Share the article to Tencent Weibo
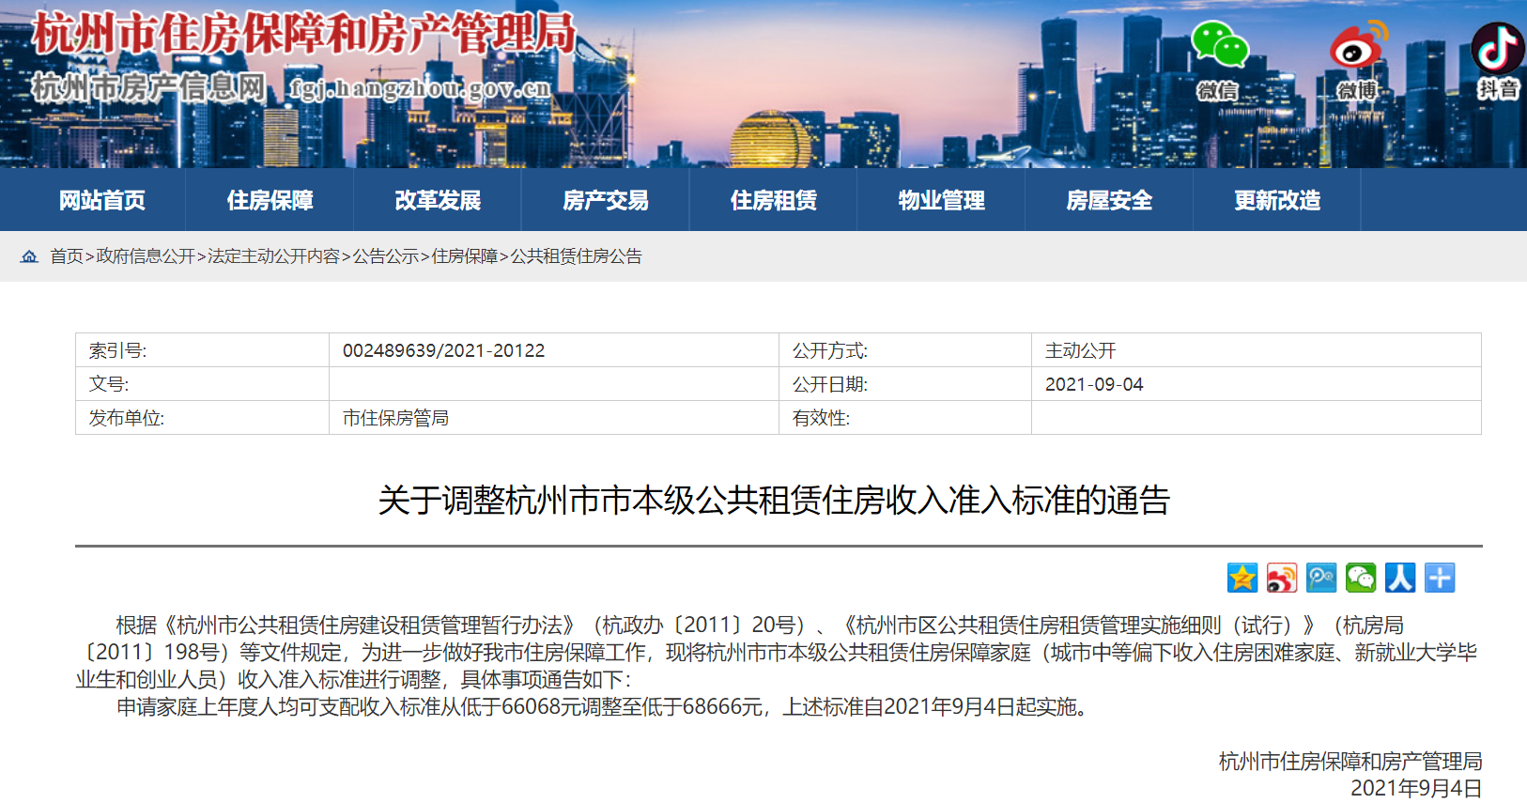The width and height of the screenshot is (1527, 803). click(x=1320, y=578)
